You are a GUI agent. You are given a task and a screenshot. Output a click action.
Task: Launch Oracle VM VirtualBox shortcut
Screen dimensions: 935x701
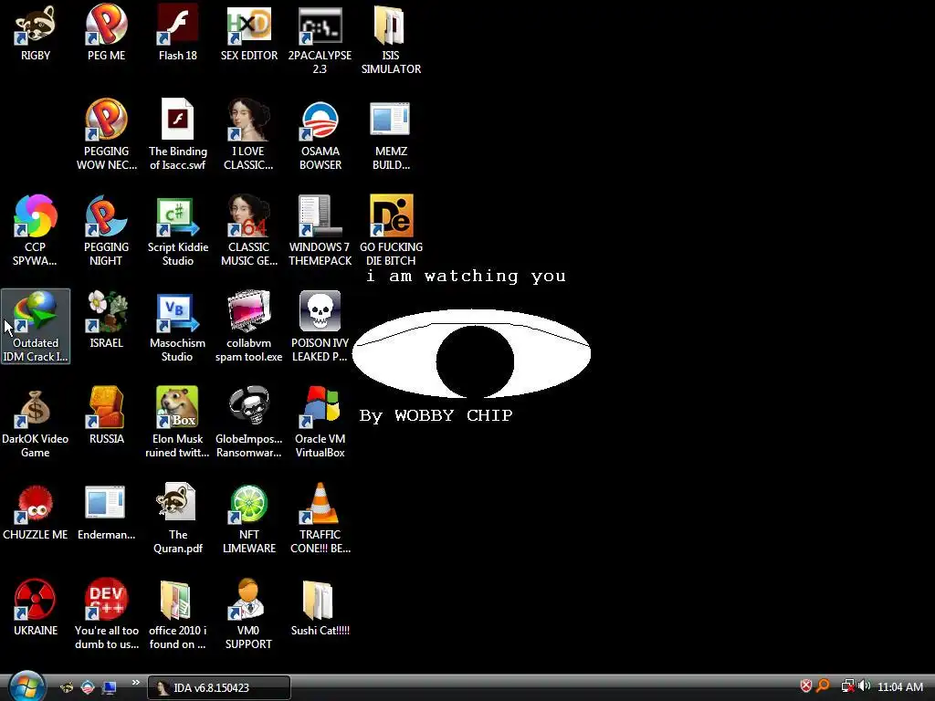pyautogui.click(x=320, y=423)
